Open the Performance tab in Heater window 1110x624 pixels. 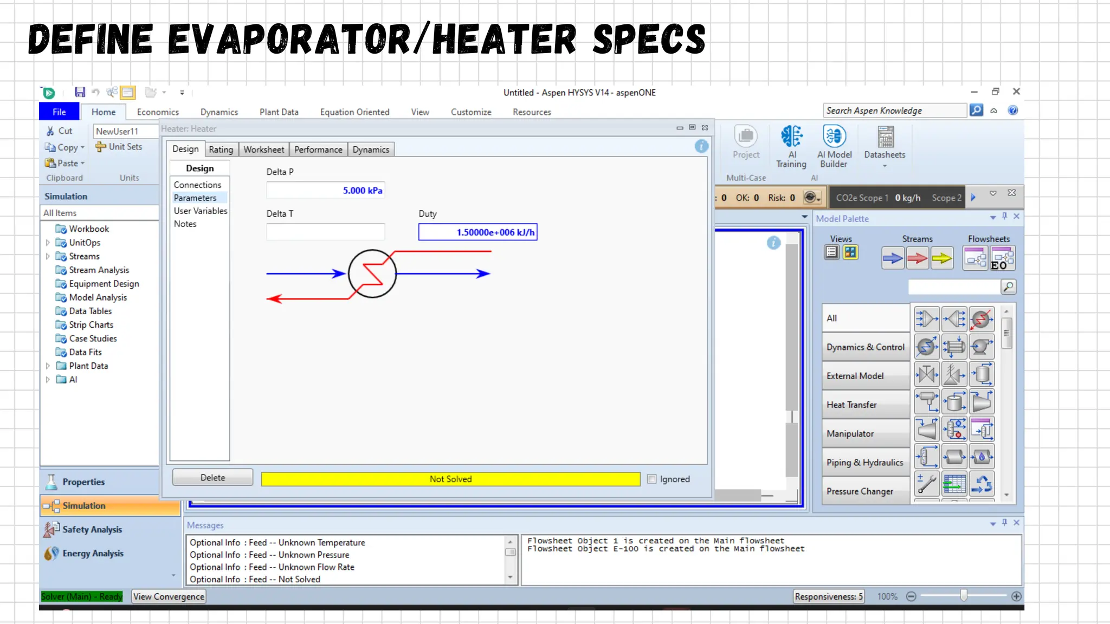[318, 149]
